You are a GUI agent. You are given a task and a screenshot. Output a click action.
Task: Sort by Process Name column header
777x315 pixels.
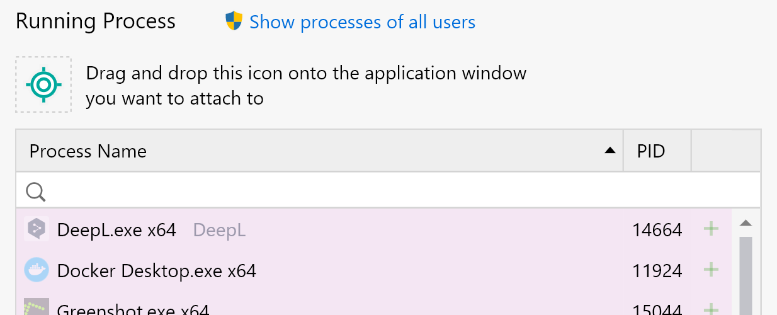pyautogui.click(x=88, y=151)
